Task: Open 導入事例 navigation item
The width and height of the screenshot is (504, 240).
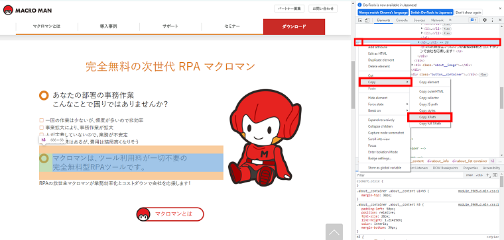Action: pyautogui.click(x=108, y=26)
